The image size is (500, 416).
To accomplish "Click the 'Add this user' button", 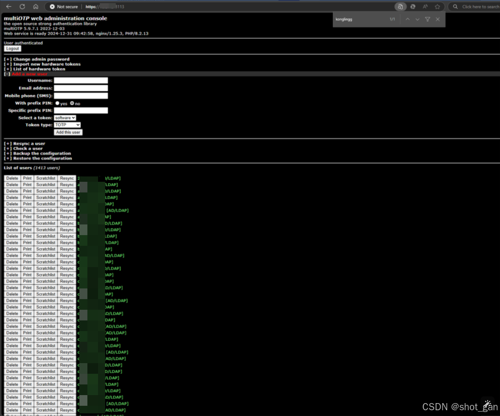I will (x=68, y=132).
